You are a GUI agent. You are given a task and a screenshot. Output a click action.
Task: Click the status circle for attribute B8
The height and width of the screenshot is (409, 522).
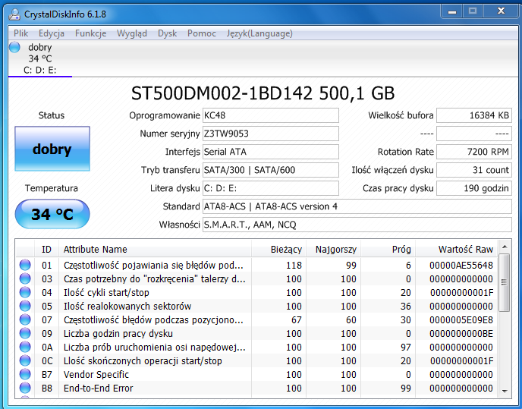[25, 388]
